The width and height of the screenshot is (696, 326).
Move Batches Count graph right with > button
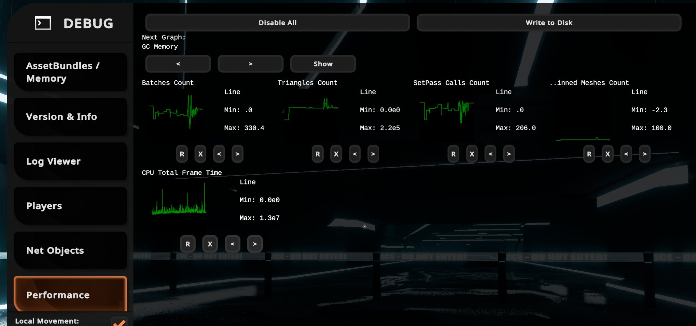[x=237, y=154]
